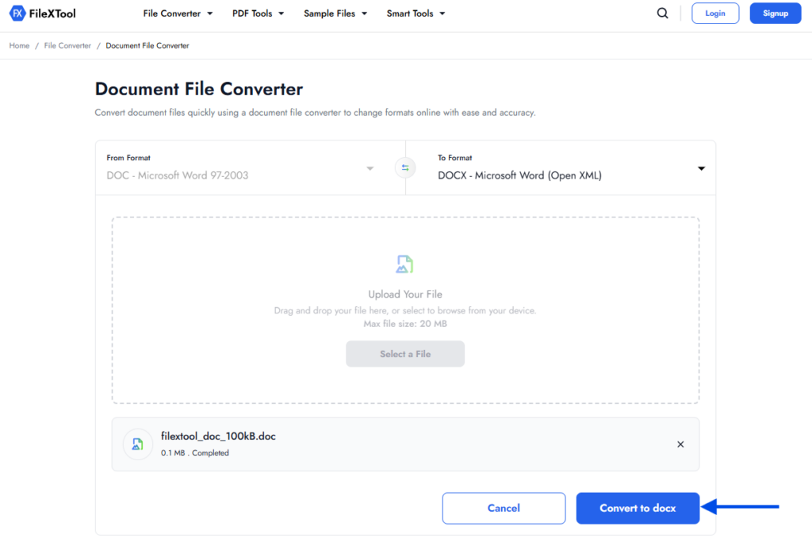Click the 0.1 MB . Completed status text

click(x=195, y=453)
